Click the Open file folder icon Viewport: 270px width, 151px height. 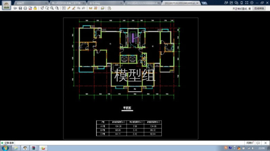[15, 8]
